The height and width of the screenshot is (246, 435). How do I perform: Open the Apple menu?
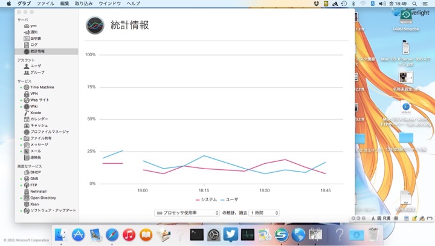pyautogui.click(x=9, y=4)
